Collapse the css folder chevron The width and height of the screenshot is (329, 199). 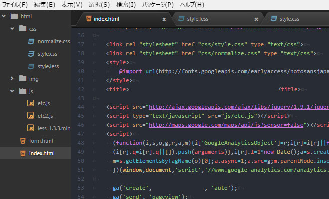click(x=12, y=28)
